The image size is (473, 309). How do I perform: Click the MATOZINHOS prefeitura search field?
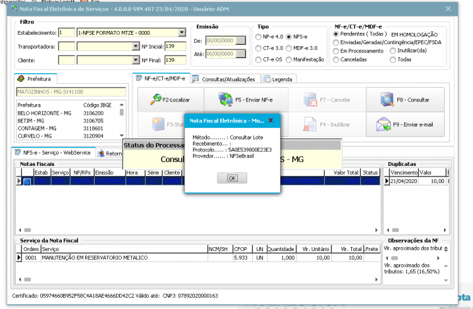pyautogui.click(x=71, y=91)
